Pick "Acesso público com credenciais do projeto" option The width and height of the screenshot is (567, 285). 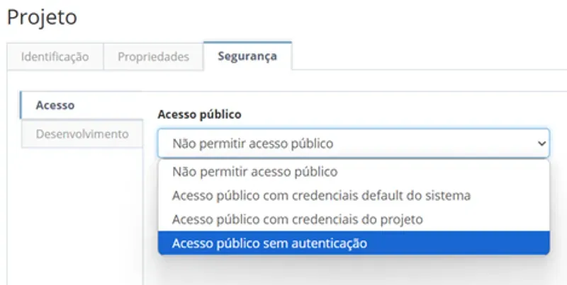click(353, 219)
